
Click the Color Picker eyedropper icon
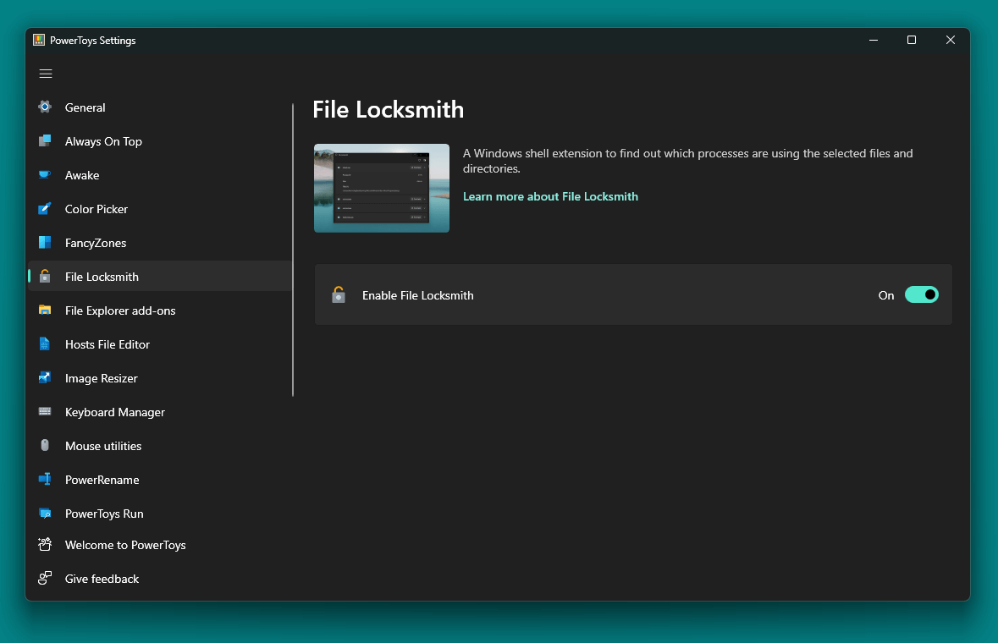[x=45, y=209]
